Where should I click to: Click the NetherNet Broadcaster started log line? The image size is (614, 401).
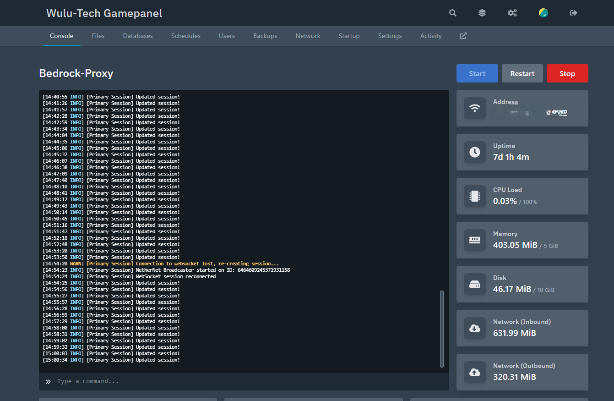coord(166,270)
